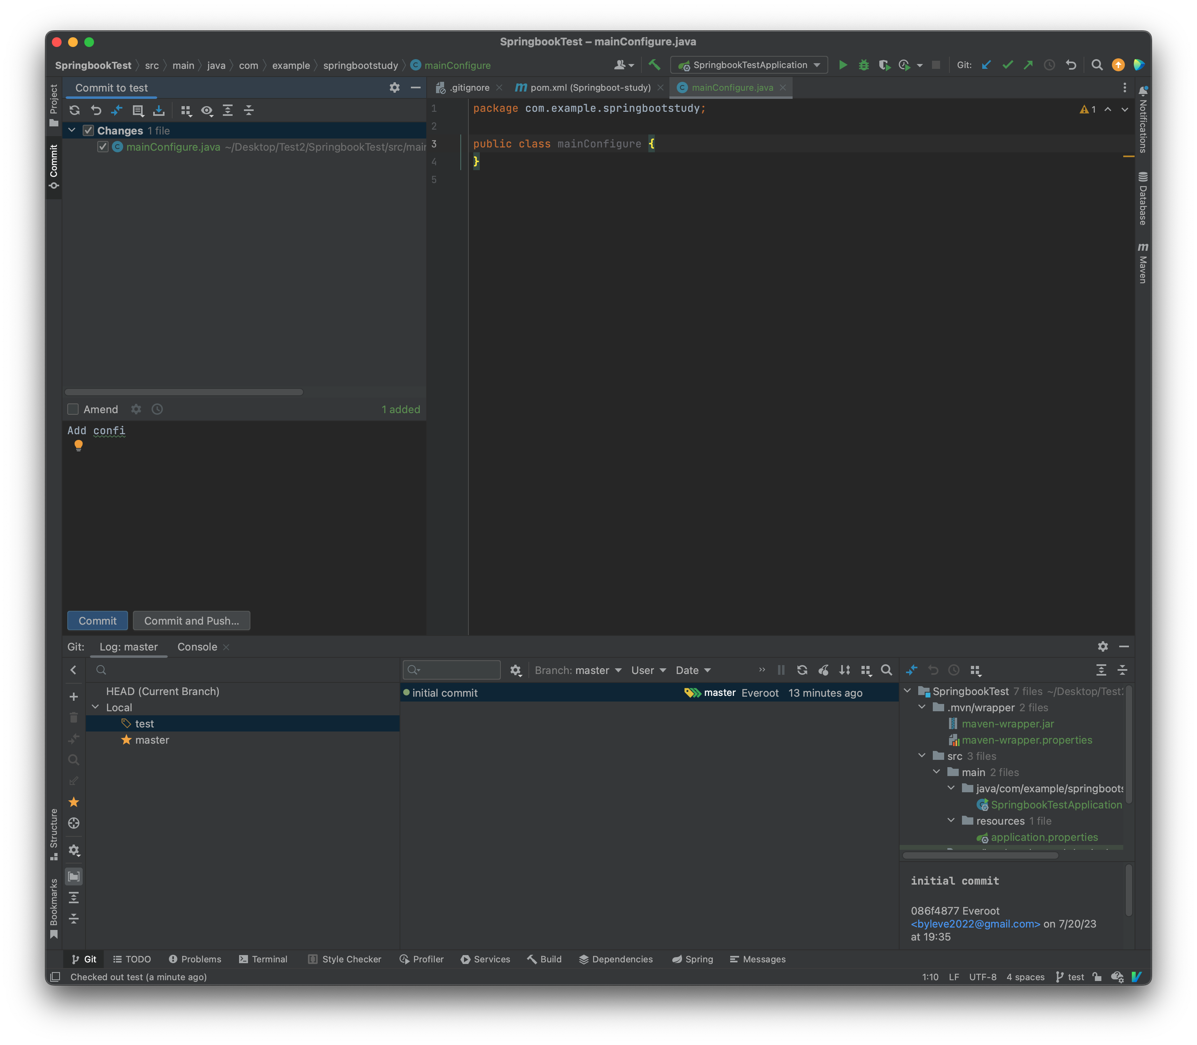Image resolution: width=1197 pixels, height=1045 pixels.
Task: Open the User filter dropdown
Action: click(x=648, y=670)
